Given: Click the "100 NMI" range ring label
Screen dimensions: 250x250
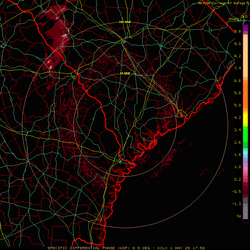Looking at the screenshot, I should (x=125, y=22).
